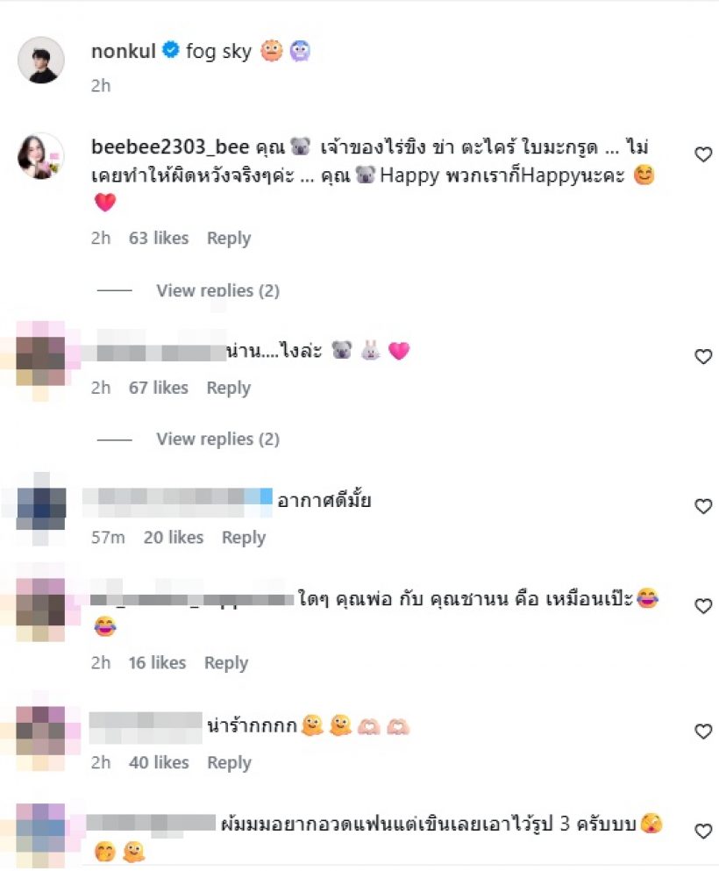Open nonkul's profile picture
The width and height of the screenshot is (719, 871).
pos(41,60)
